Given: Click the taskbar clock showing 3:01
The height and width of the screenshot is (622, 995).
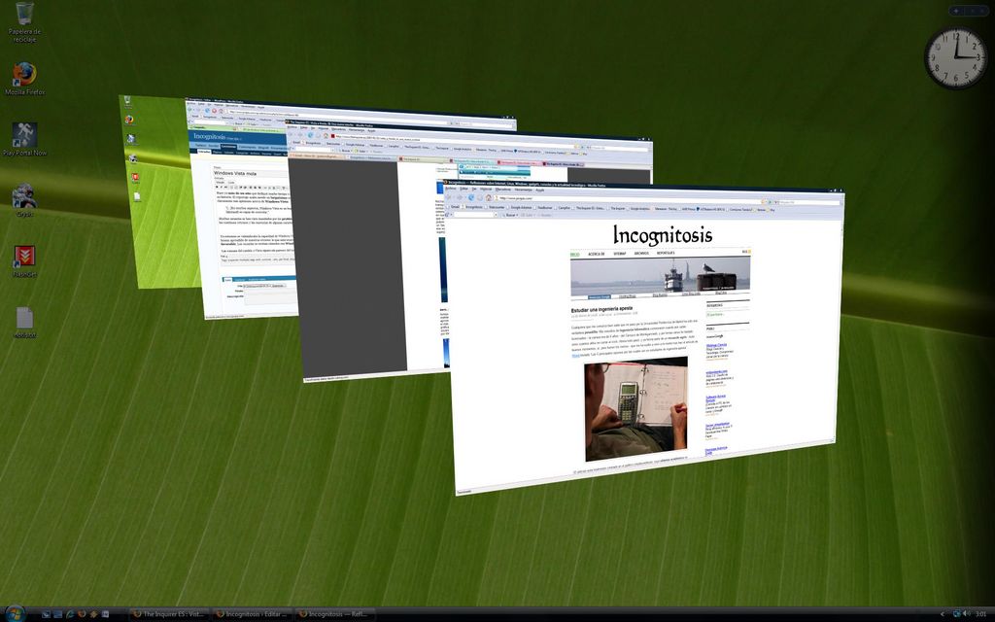Looking at the screenshot, I should coord(980,614).
